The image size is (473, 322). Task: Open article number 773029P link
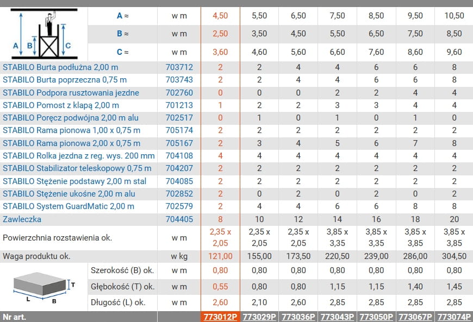[259, 317]
